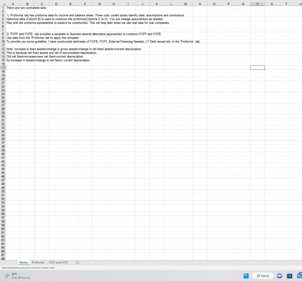Select column A header
The height and width of the screenshot is (281, 302).
(x=13, y=4)
